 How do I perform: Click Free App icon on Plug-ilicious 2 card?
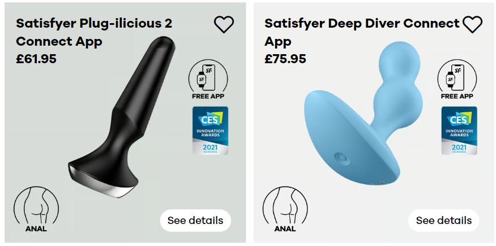[x=208, y=80]
